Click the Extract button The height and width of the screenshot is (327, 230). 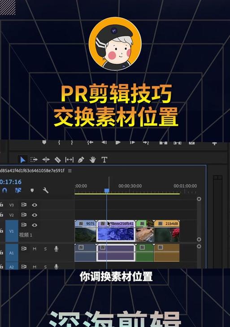click(177, 143)
